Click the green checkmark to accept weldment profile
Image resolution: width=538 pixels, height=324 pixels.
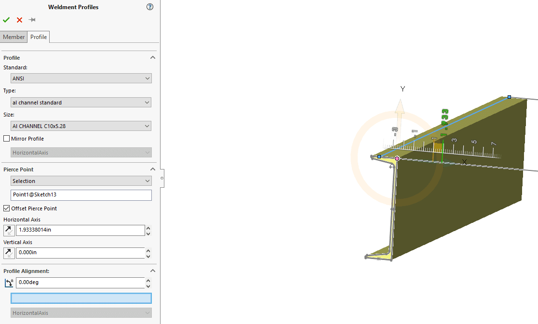(6, 20)
